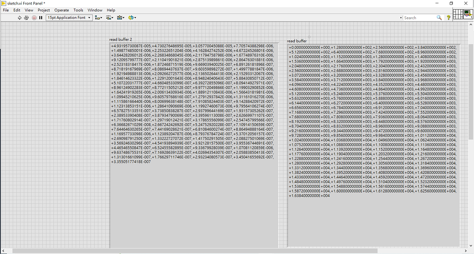
Task: Start Run Continuously mode
Action: 26,18
